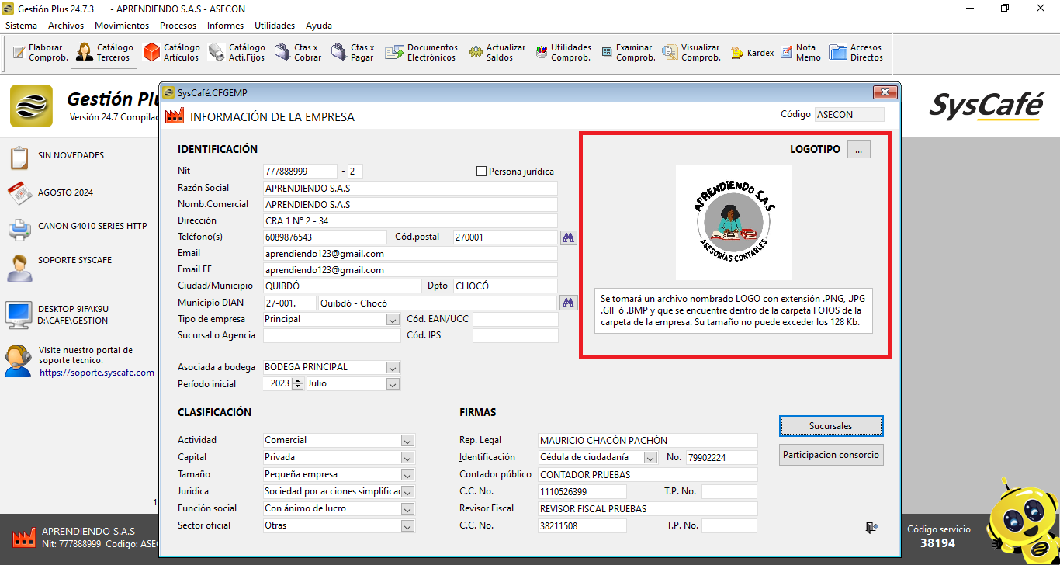The image size is (1060, 565).
Task: Expand the Tipo de empresa dropdown
Action: [x=393, y=319]
